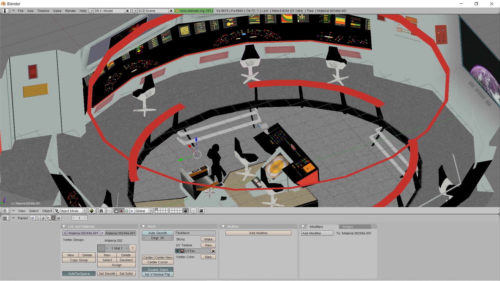
Task: Open the File menu
Action: 21,11
